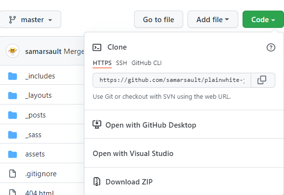Viewport: 284px width, 195px height.
Task: Open the 404.html file
Action: (x=40, y=192)
